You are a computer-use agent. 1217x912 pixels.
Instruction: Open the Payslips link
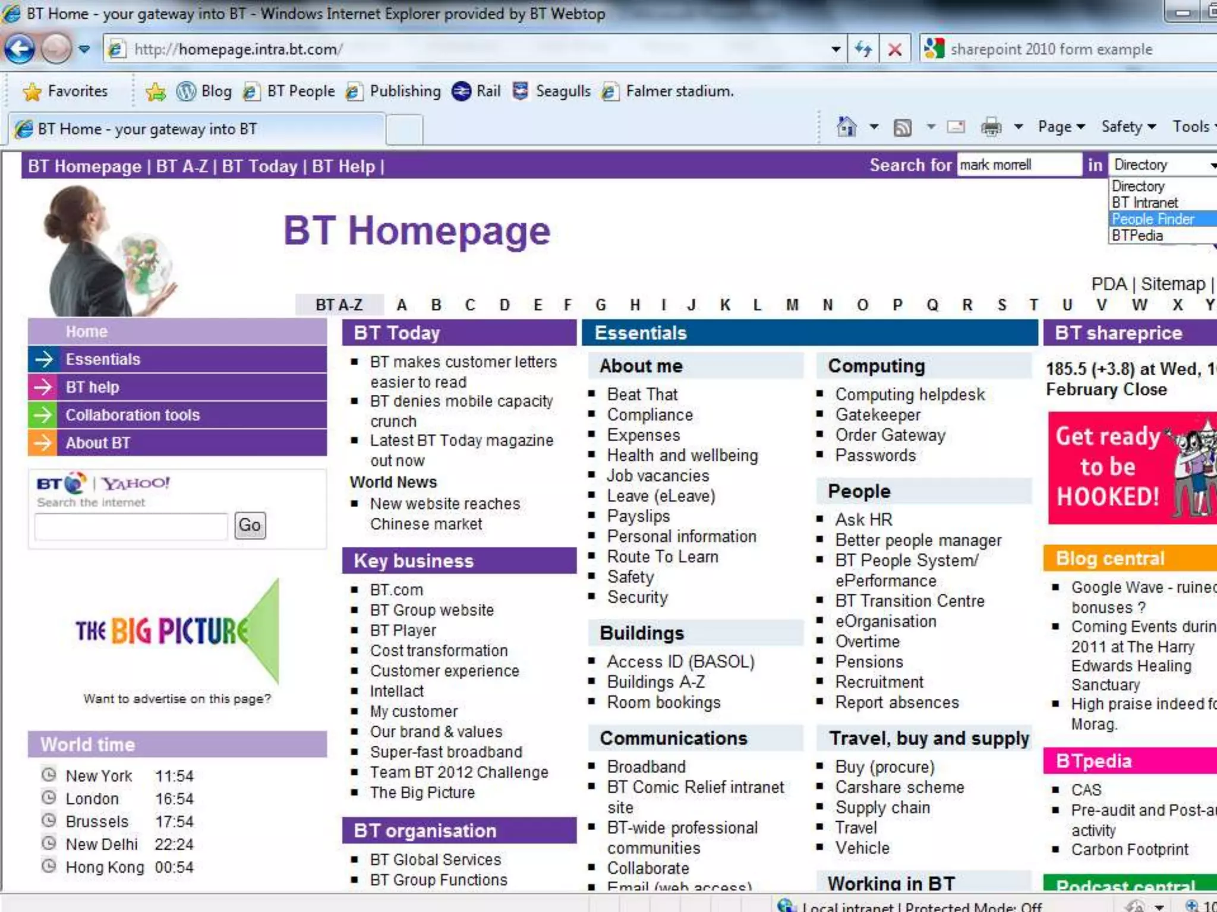(638, 517)
